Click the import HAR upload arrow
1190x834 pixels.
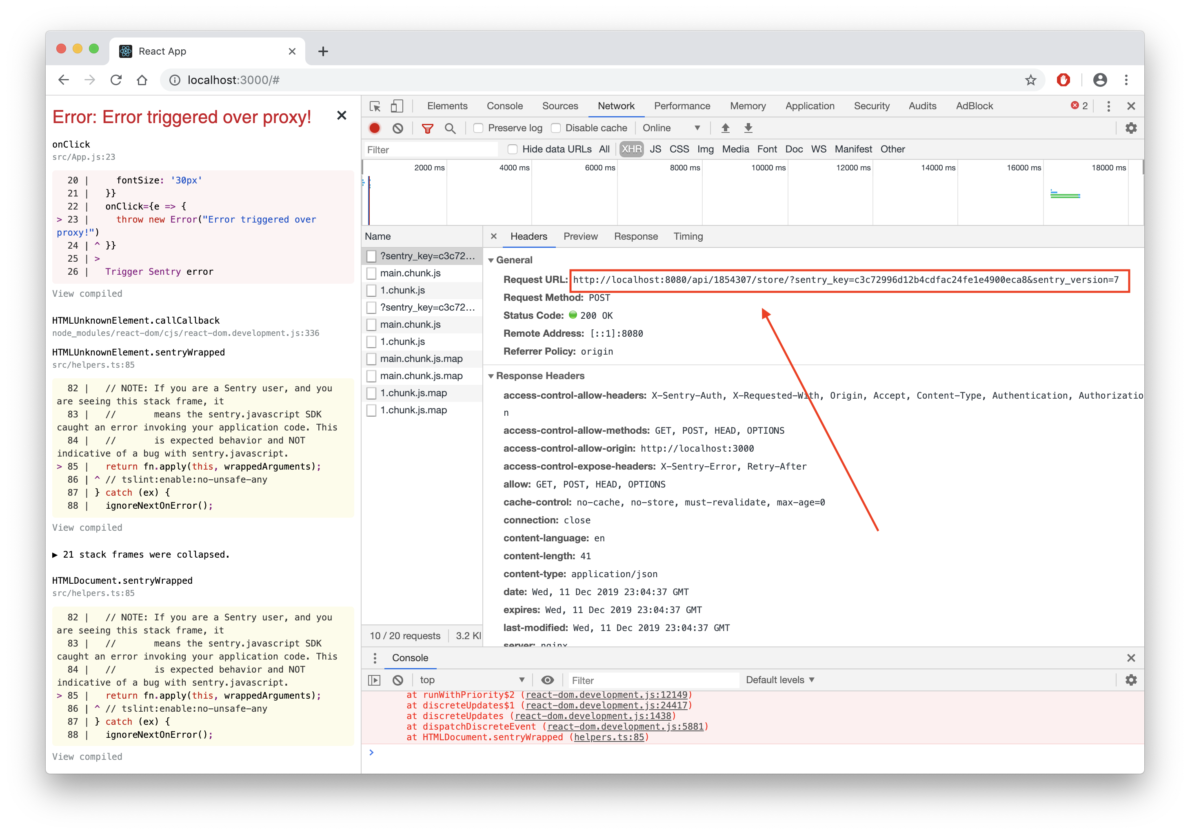pos(726,128)
